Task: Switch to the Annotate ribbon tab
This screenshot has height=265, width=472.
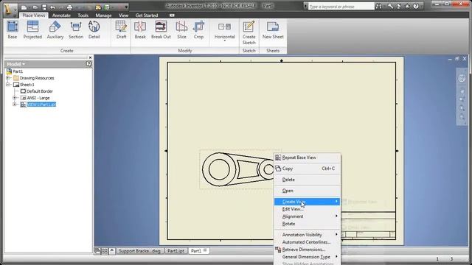Action: [x=61, y=15]
